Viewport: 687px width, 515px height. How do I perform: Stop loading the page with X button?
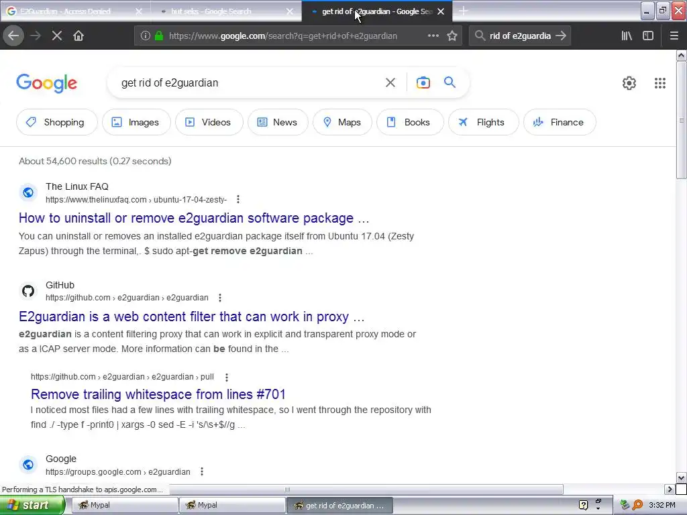pyautogui.click(x=56, y=36)
